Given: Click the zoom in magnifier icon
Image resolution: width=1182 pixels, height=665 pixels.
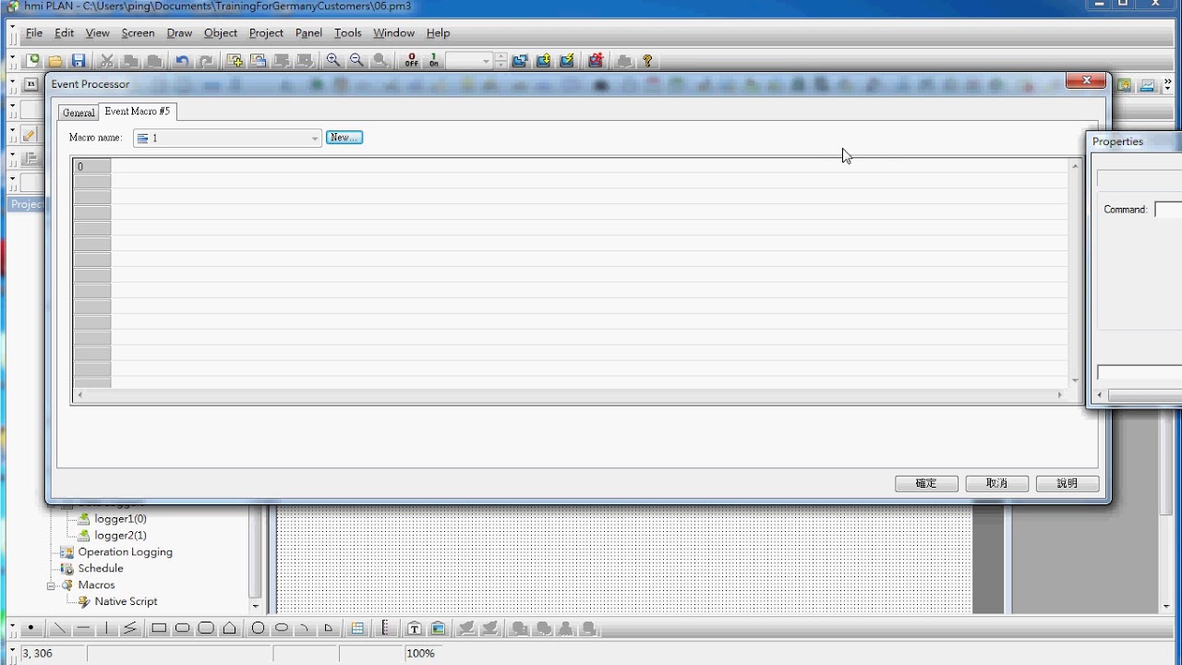Looking at the screenshot, I should [x=333, y=61].
